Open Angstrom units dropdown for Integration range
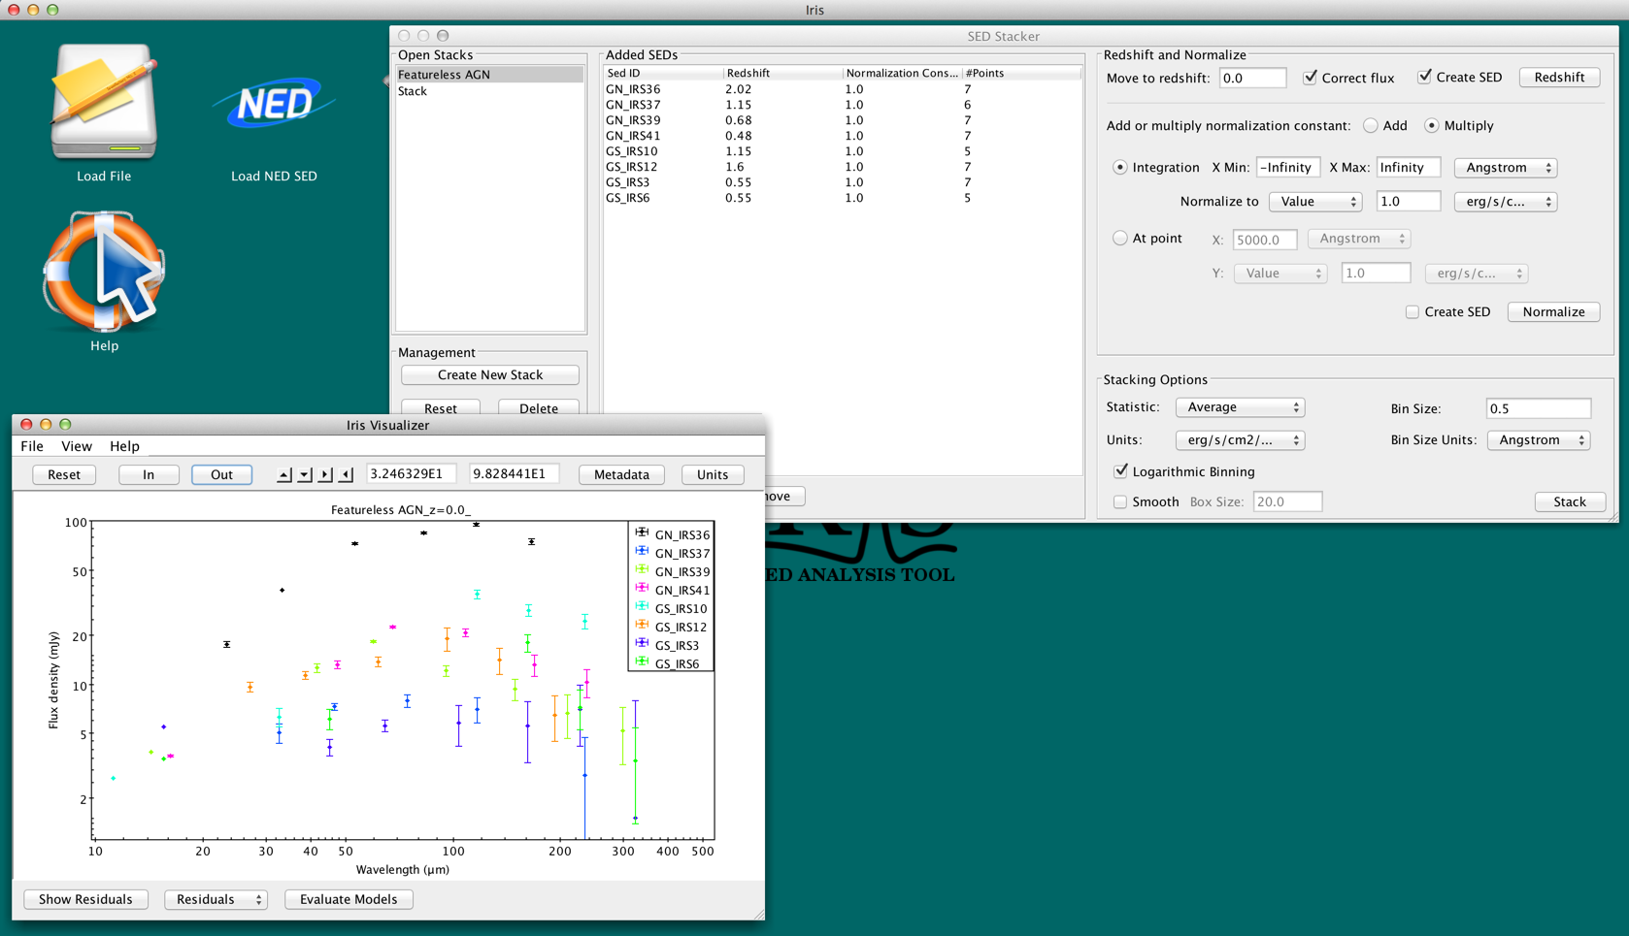The height and width of the screenshot is (936, 1629). click(x=1506, y=168)
